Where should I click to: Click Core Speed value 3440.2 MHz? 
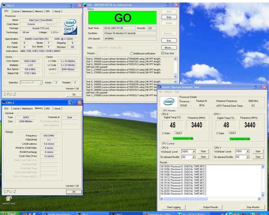30,61
